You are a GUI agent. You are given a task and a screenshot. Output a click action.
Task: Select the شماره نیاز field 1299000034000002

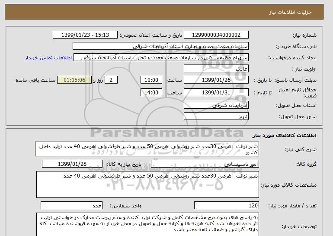(216, 35)
